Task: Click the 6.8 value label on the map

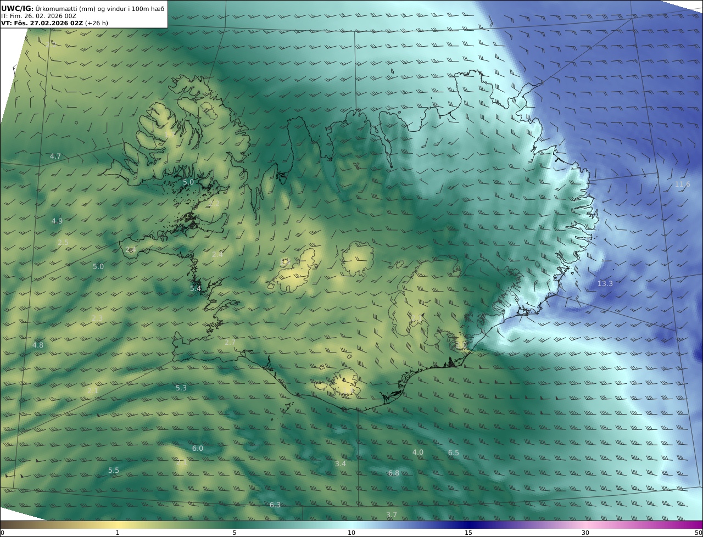Action: click(394, 473)
